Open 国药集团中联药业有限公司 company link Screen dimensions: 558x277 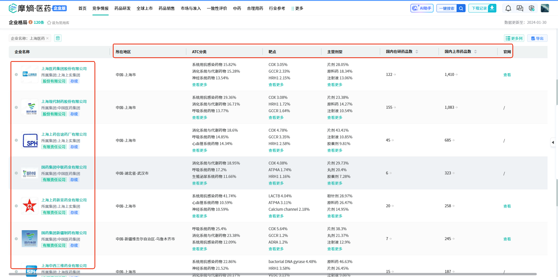(x=64, y=167)
